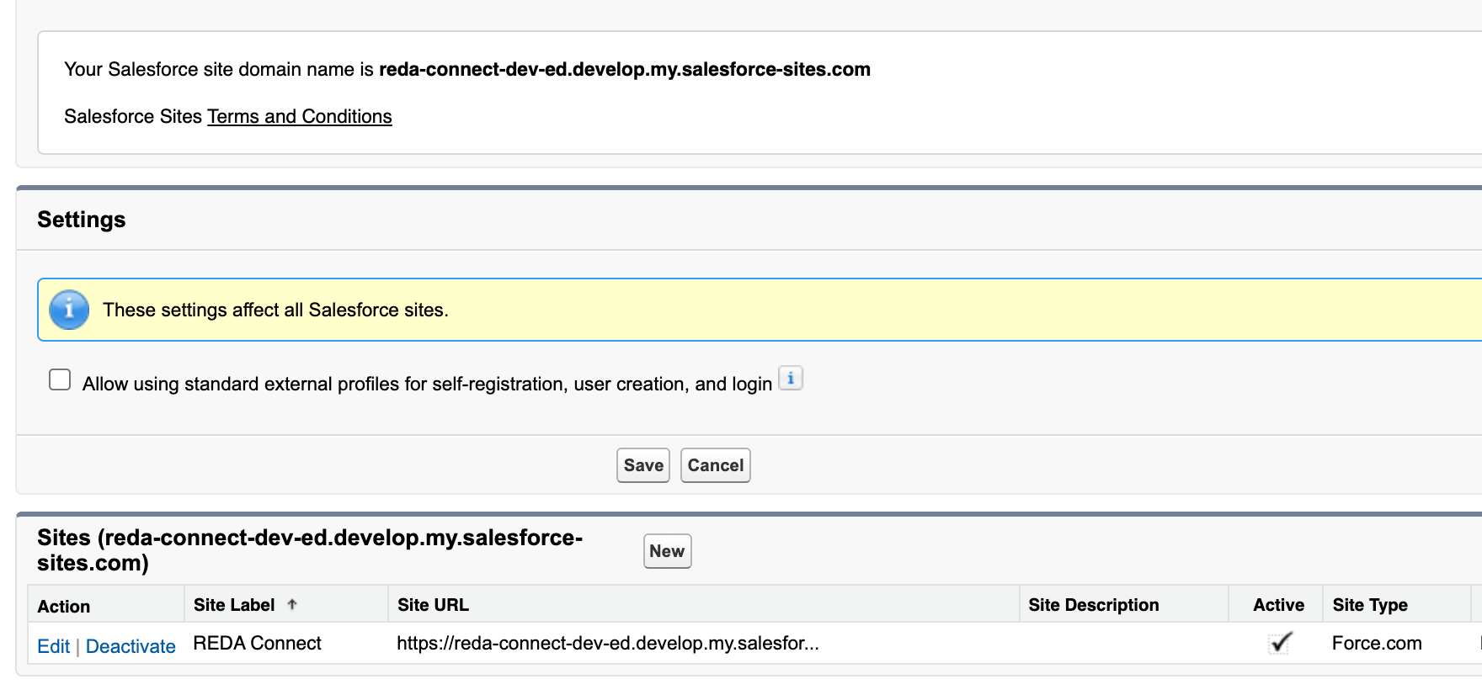Click the info help icon beside external profiles setting

coord(791,379)
